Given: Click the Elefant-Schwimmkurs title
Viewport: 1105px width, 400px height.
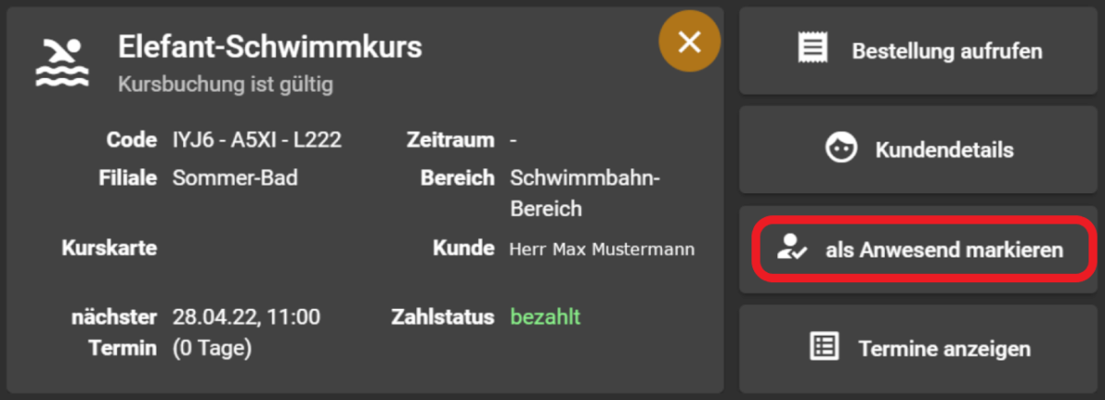Looking at the screenshot, I should click(270, 46).
